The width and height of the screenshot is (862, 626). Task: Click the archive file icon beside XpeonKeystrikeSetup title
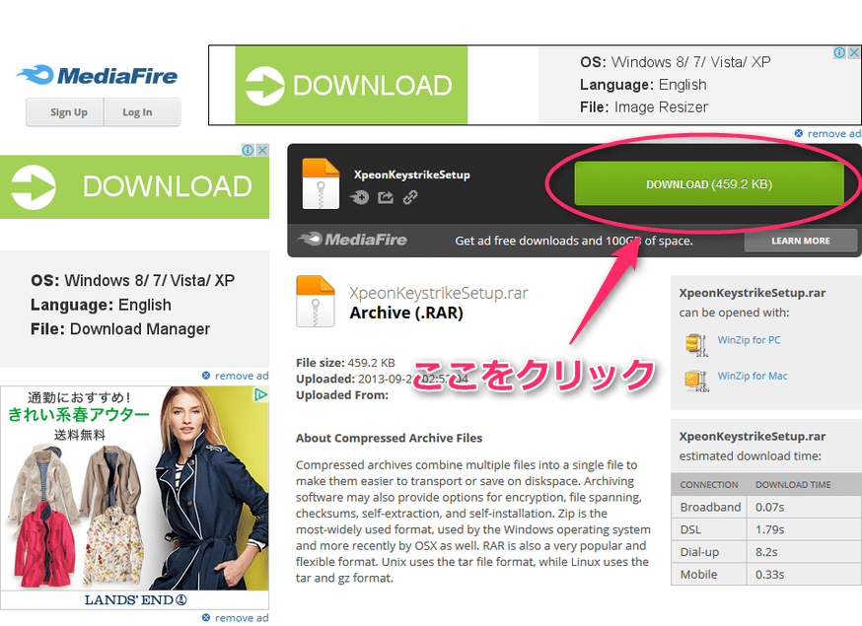(x=322, y=183)
